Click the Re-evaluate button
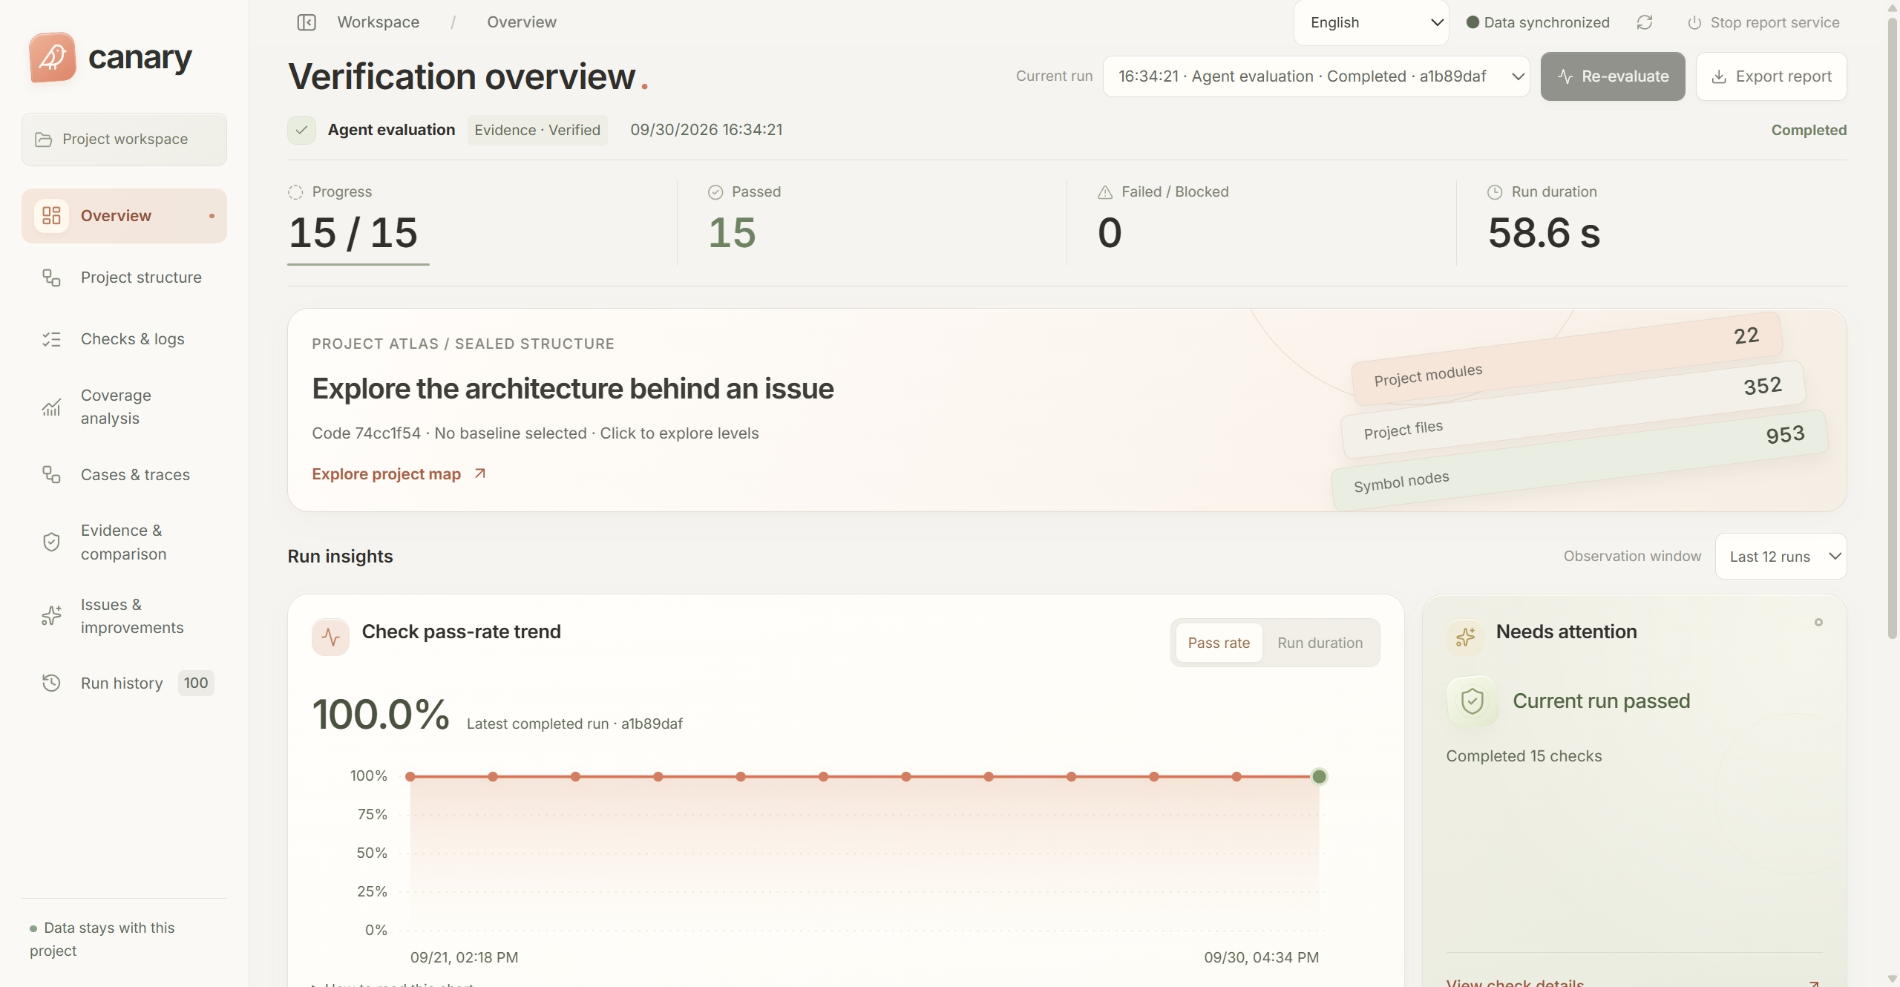Image resolution: width=1900 pixels, height=987 pixels. (1613, 76)
